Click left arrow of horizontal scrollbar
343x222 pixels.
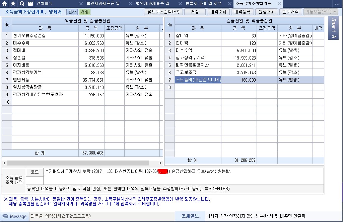pos(4,163)
